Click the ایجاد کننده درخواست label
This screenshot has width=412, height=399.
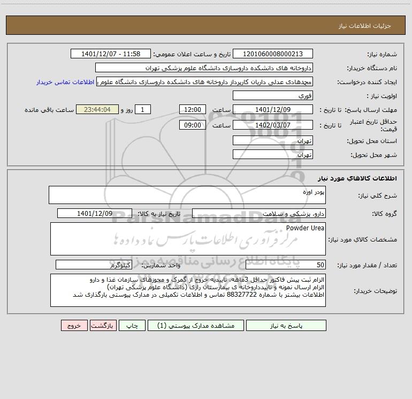pos(367,82)
